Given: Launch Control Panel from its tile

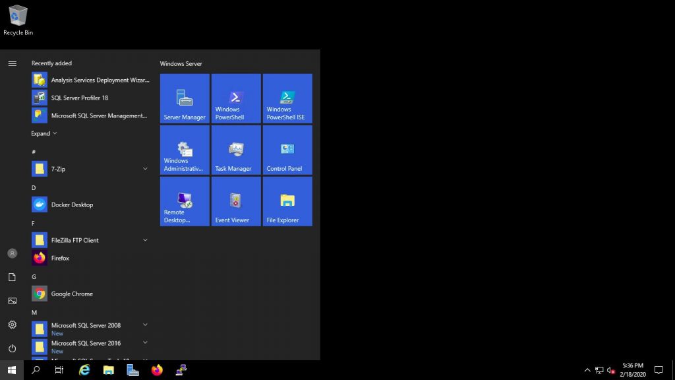Looking at the screenshot, I should [287, 150].
